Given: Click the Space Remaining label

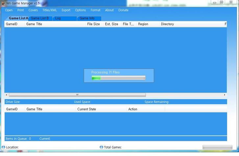Looking at the screenshot, I should tap(157, 102).
